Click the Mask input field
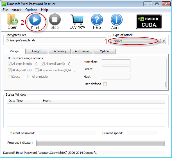 tap(116, 77)
